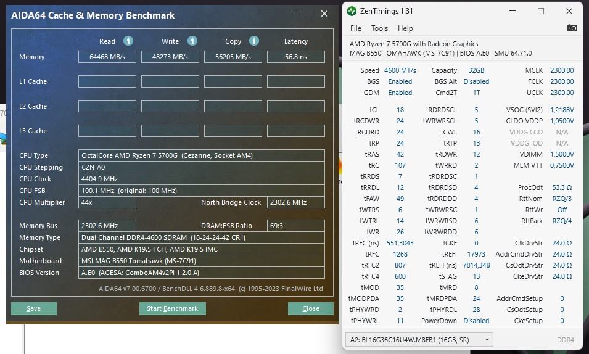Open the File menu in ZenTimings
Image resolution: width=589 pixels, height=354 pixels.
[x=355, y=28]
